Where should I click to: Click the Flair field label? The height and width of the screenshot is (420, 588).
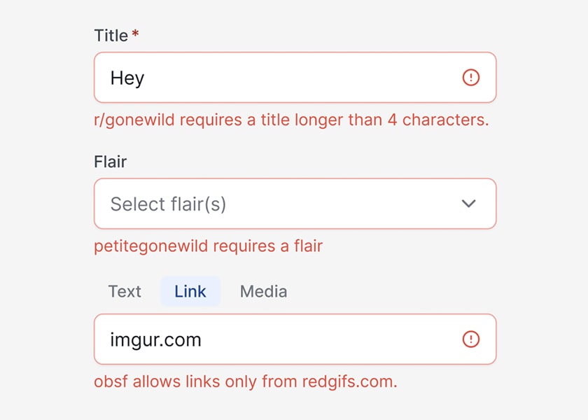(110, 162)
